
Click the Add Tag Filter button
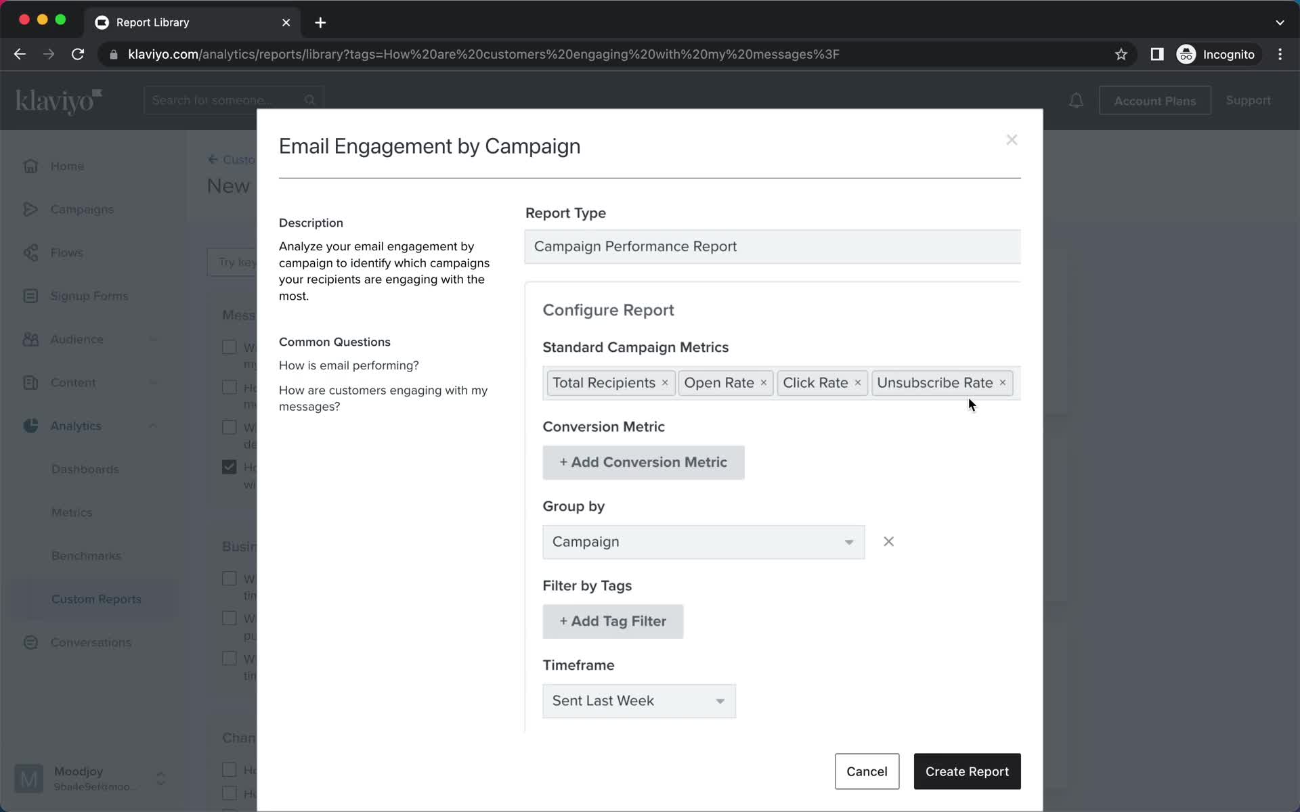(613, 621)
